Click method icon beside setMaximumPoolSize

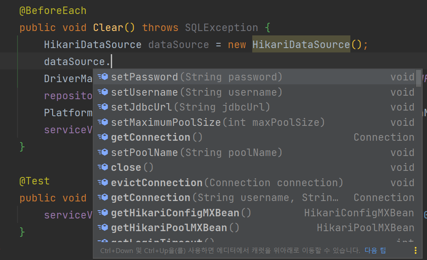[x=103, y=122]
